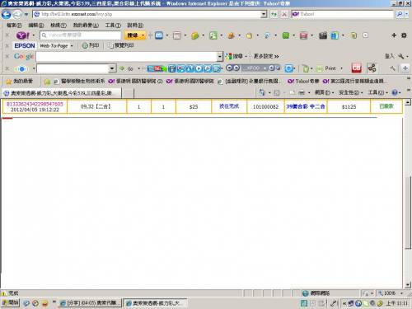Click the 更多設定 button on Google toolbar
Screen dimensions: 412x309
tap(266, 56)
